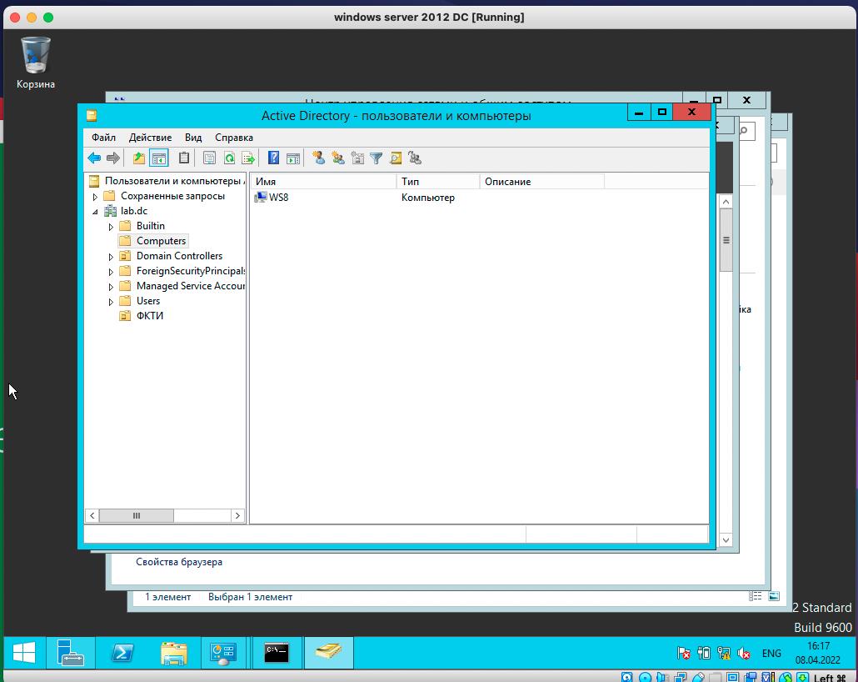
Task: Open the Файл menu
Action: (103, 138)
